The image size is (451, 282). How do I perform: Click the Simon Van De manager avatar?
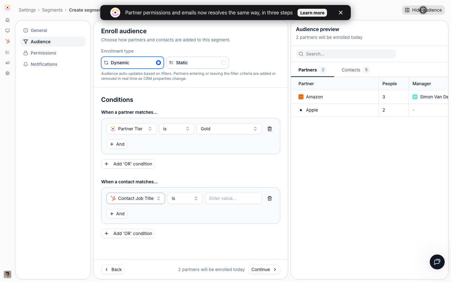(x=415, y=97)
